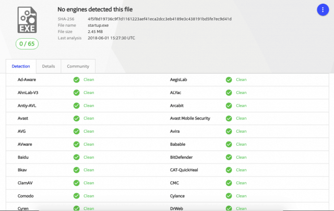334x211 pixels.
Task: Click the Clean result for Cylance
Action: point(241,196)
